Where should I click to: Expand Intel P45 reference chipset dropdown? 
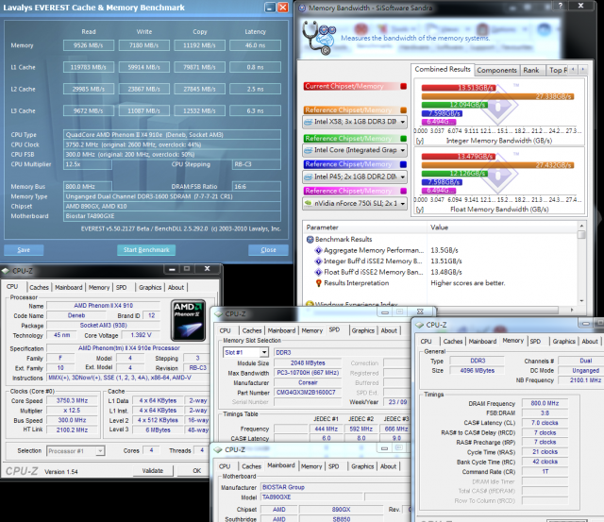403,177
